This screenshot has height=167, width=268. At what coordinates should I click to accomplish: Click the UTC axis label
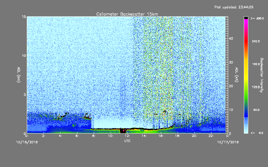pos(127,141)
